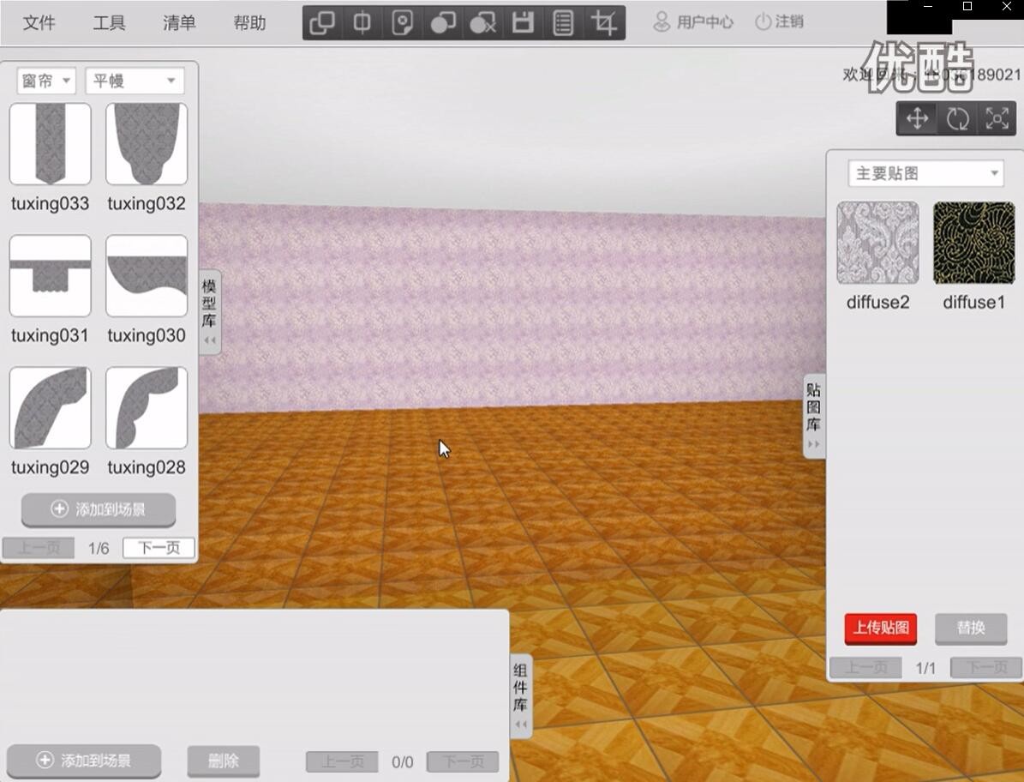Image resolution: width=1024 pixels, height=782 pixels.
Task: Open 用户中心 user center
Action: click(x=693, y=21)
